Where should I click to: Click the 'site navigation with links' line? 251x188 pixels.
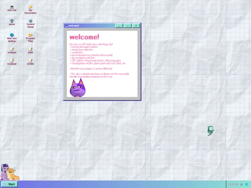pos(82,58)
